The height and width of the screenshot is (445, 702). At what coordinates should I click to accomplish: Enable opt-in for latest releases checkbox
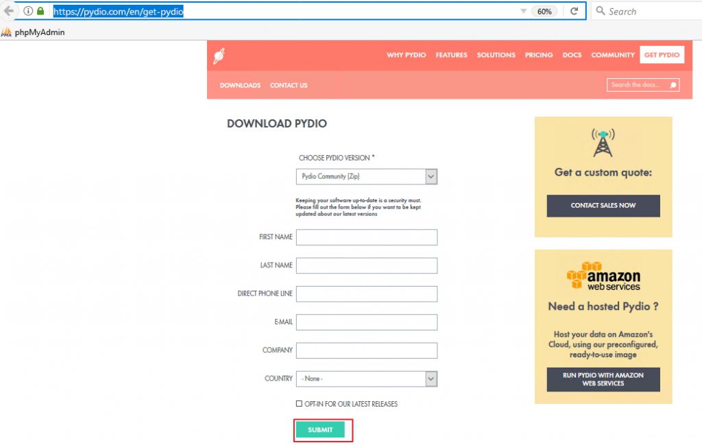[x=299, y=404]
